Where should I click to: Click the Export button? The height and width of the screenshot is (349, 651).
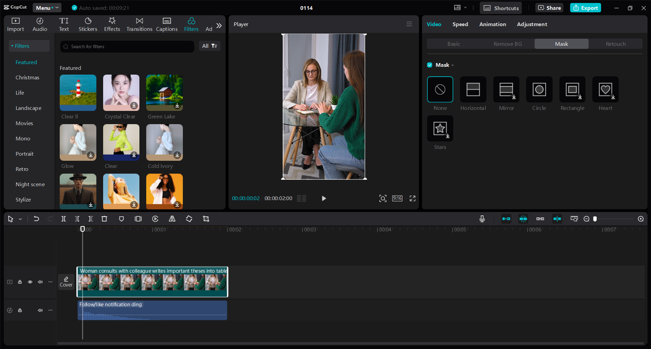point(585,8)
